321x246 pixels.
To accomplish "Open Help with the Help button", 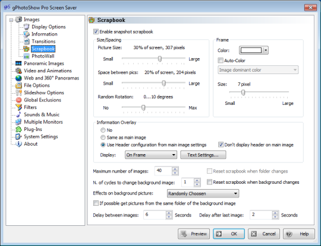I will [298, 234].
